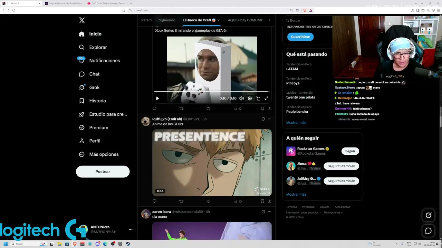Switch to the Guion Filtrado Avengers browser tab
The image size is (442, 248).
pyautogui.click(x=106, y=3)
